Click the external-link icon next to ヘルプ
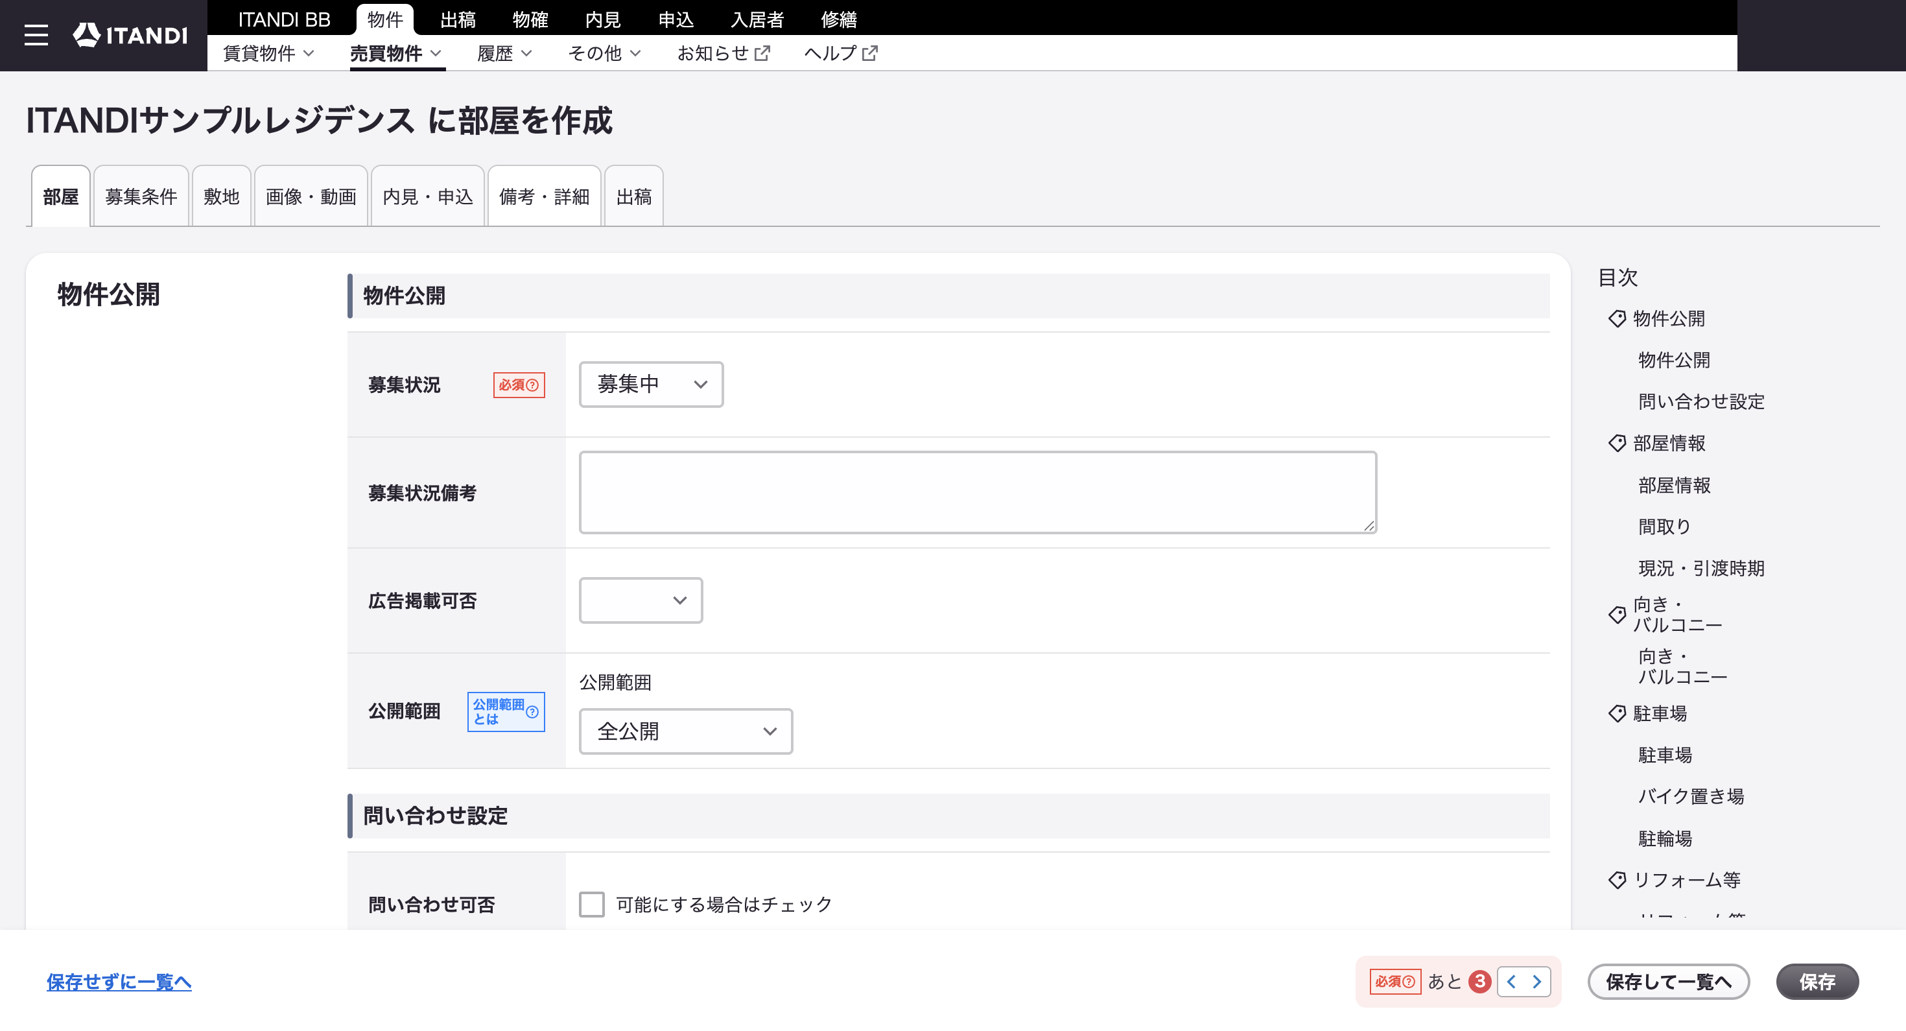Screen dimensions: 1906x1031 coord(870,53)
